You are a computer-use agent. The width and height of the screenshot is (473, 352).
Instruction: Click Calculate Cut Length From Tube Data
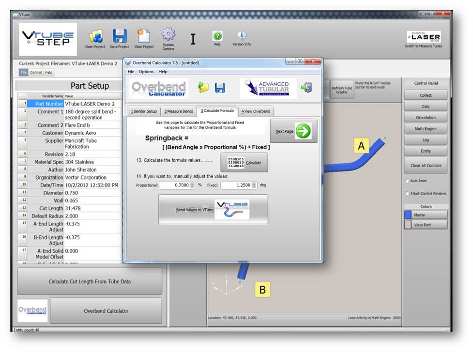90,281
